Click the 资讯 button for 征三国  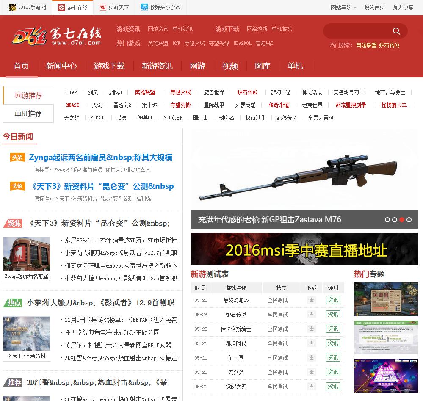pyautogui.click(x=333, y=357)
